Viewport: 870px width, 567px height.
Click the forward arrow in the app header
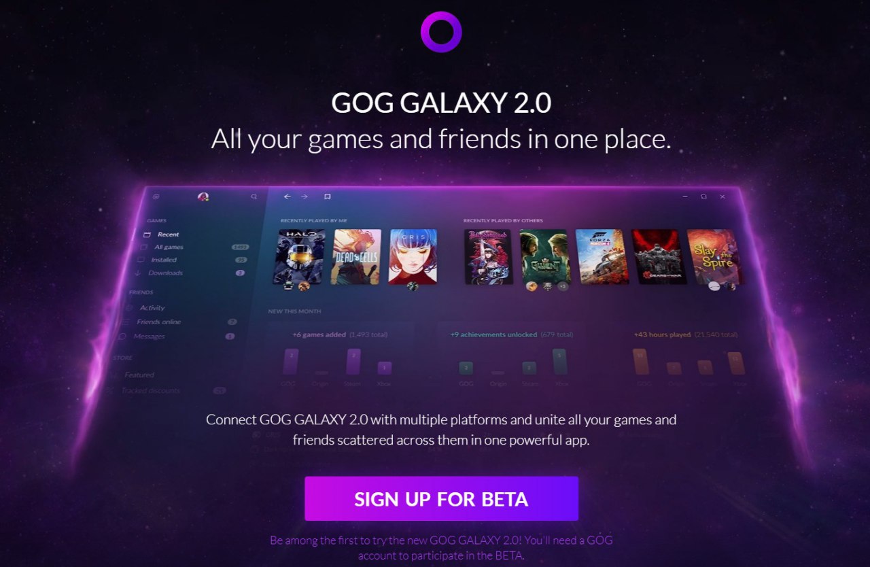(x=304, y=196)
